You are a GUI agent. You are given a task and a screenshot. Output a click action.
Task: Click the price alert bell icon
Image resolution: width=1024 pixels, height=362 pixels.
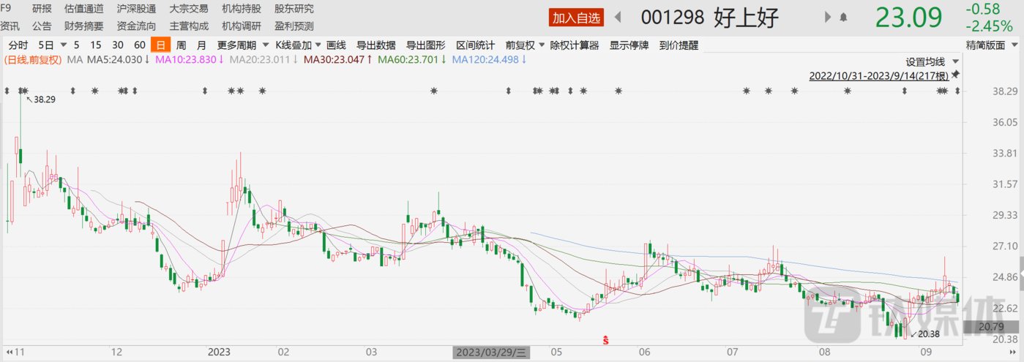click(x=843, y=17)
